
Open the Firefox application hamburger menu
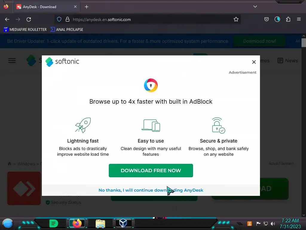299,19
